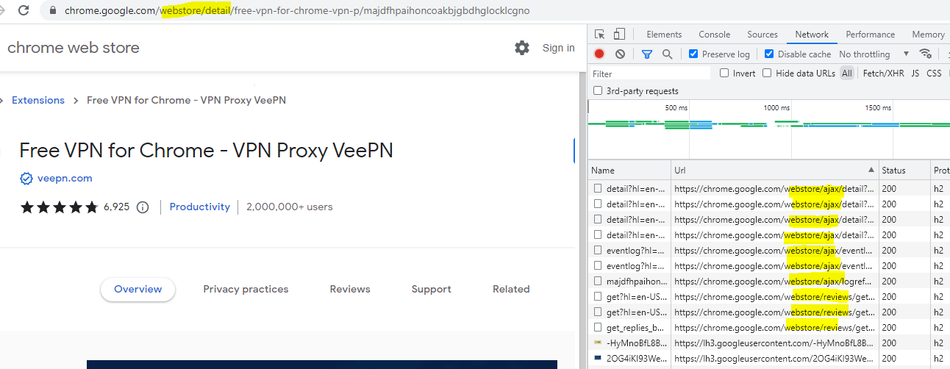This screenshot has height=369, width=950.
Task: Filter requests by JS type
Action: coord(915,73)
